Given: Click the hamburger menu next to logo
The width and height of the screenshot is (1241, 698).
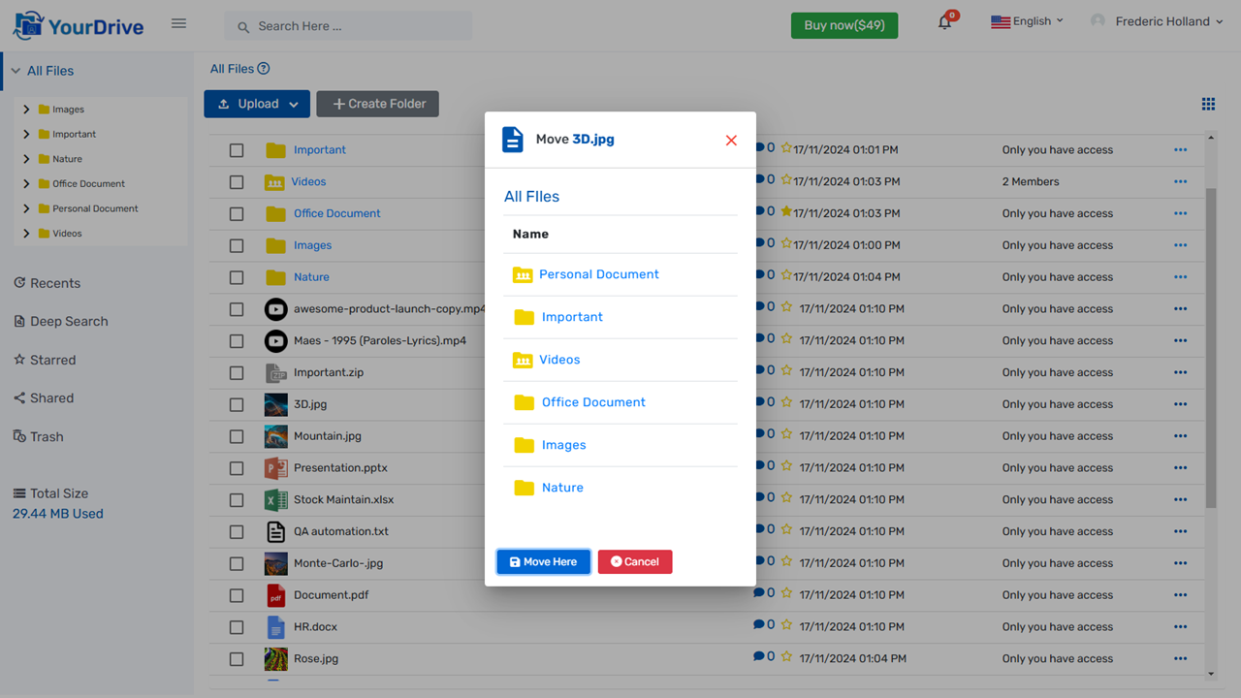Looking at the screenshot, I should coord(178,23).
